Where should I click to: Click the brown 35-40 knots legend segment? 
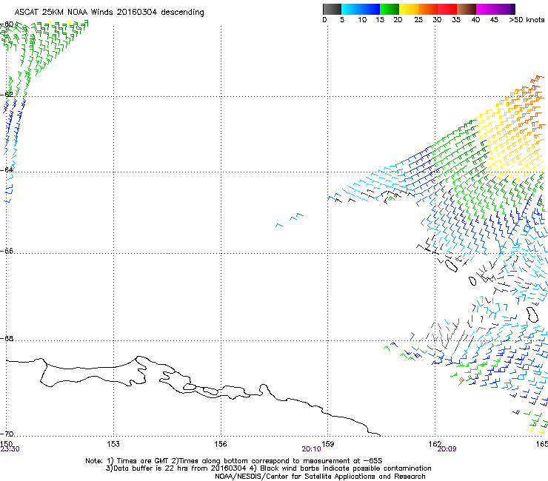[x=467, y=9]
